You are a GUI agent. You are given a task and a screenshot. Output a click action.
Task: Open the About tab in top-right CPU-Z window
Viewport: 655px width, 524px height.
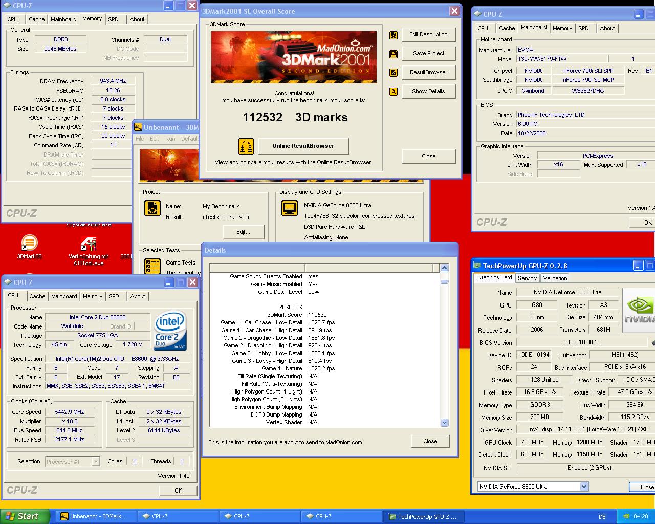point(607,28)
